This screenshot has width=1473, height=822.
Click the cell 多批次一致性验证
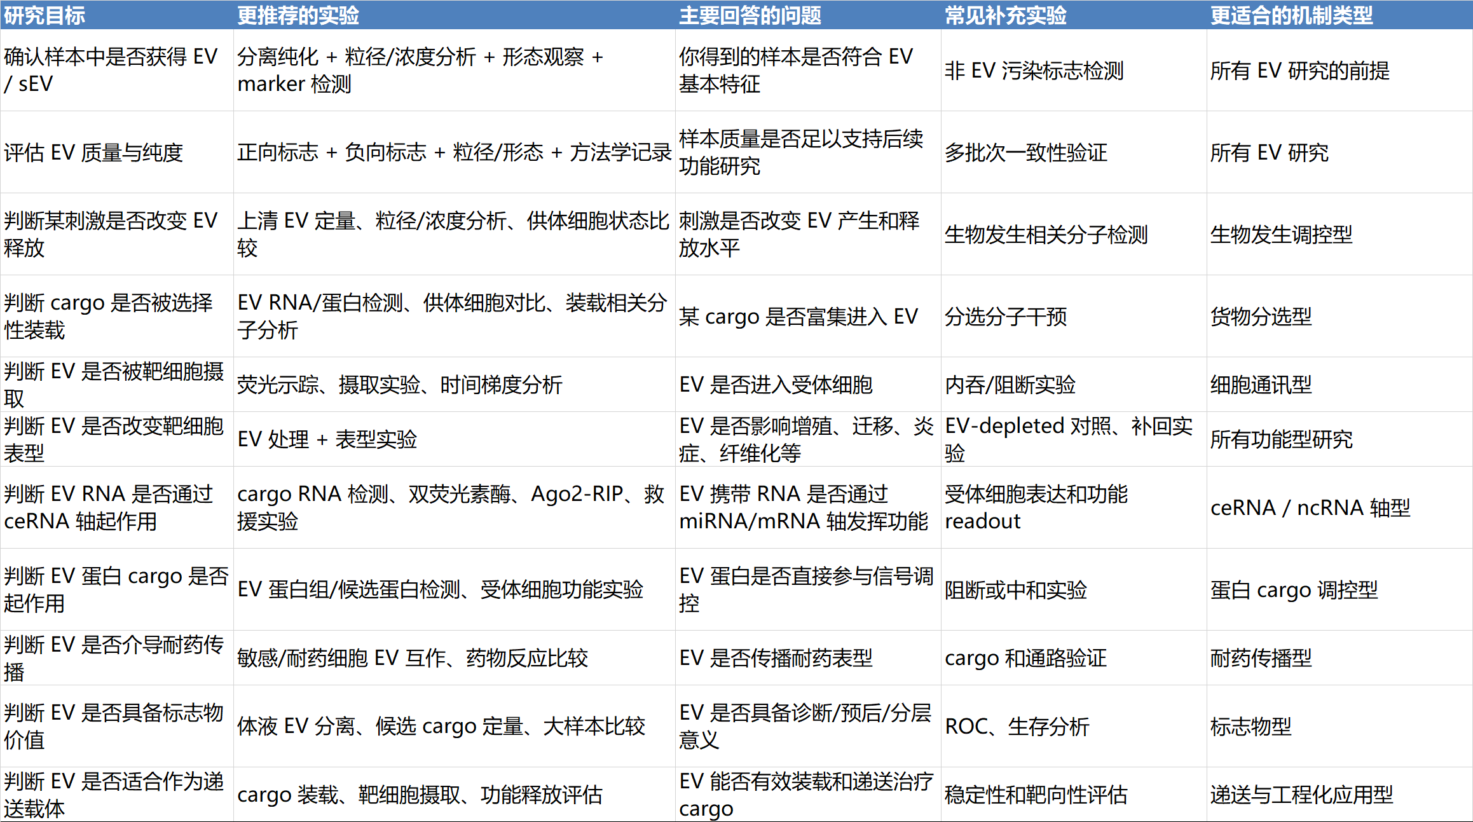[x=1026, y=153]
